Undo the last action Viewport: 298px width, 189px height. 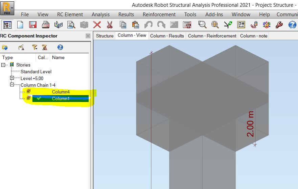pos(148,25)
